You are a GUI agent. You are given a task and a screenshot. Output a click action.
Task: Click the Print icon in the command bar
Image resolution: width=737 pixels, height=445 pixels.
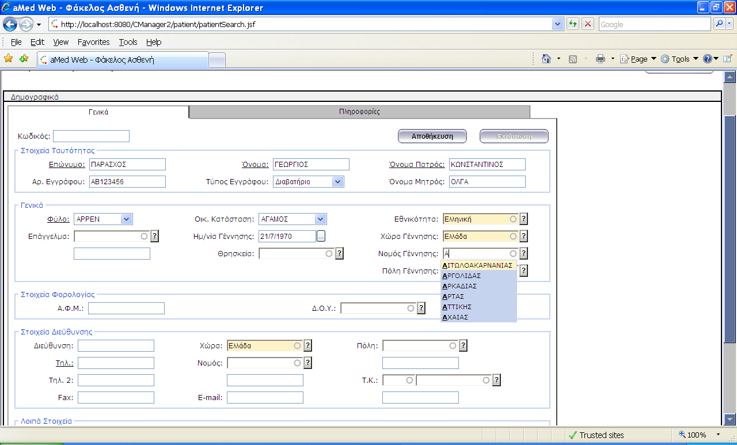pos(601,59)
